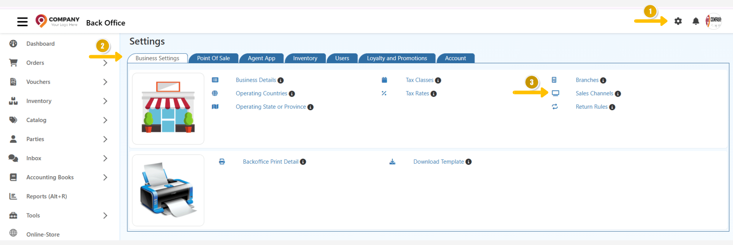Expand the Inventory submenu chevron
Screen dimensions: 733x245
click(105, 101)
